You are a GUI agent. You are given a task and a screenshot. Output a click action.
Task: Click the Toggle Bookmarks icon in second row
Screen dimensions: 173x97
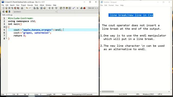pos(6,12)
